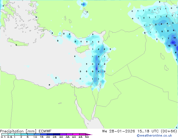Pick the 15 to 20 mm legend swatch
Viewport: 178px width, 138px height.
click(x=44, y=134)
